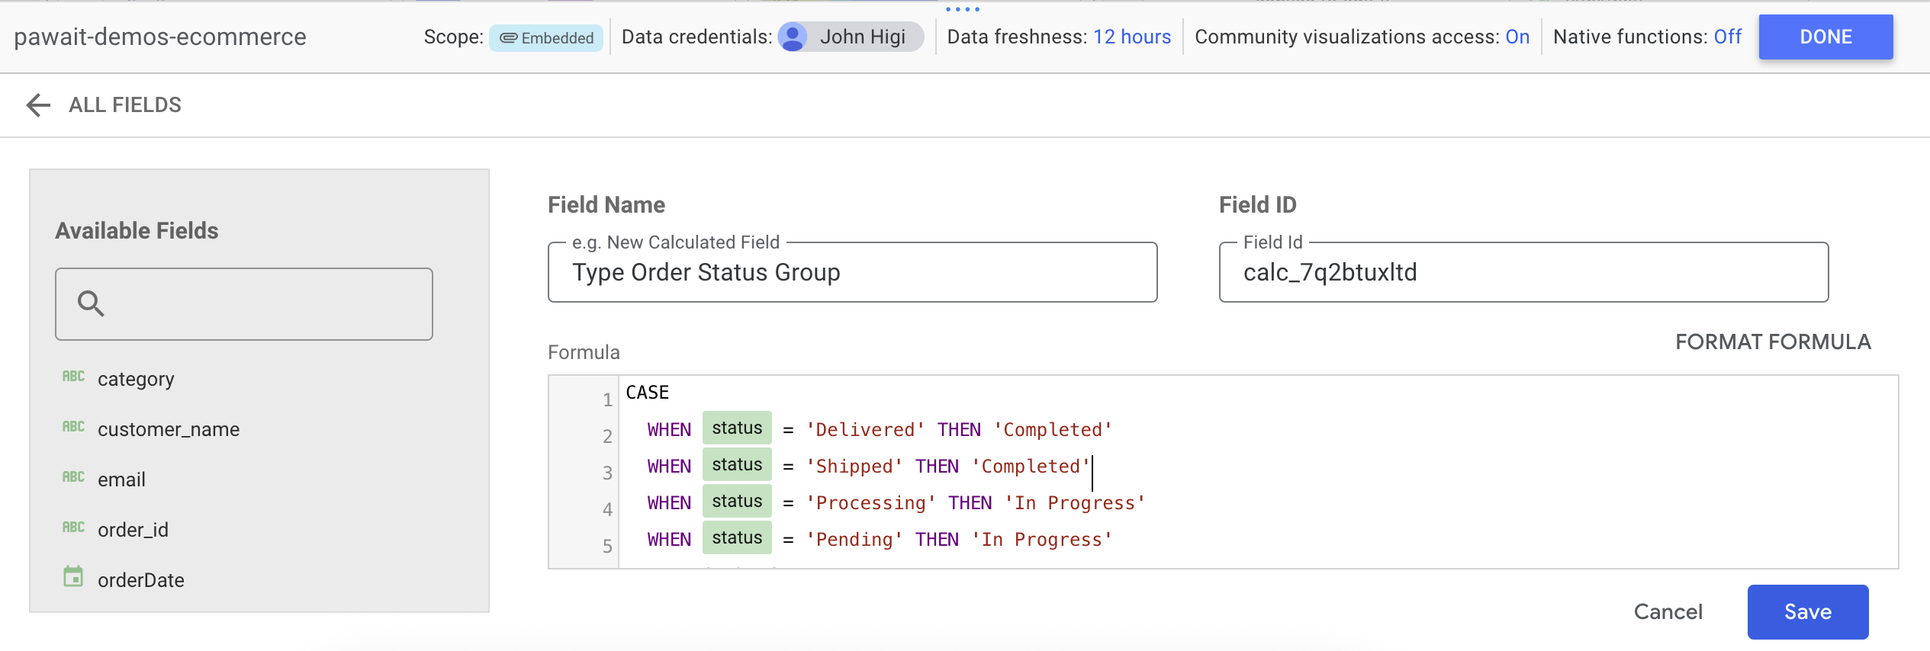Open the Data freshness 12 hours setting
The width and height of the screenshot is (1930, 651).
1131,37
